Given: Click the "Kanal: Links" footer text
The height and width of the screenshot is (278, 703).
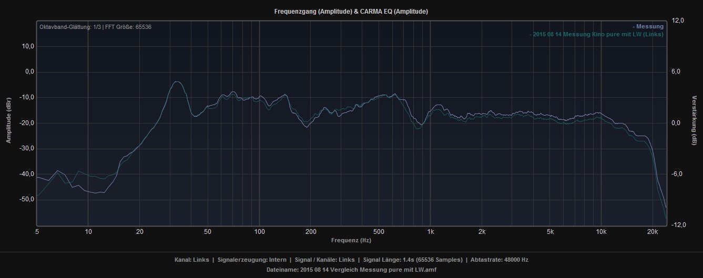Looking at the screenshot, I should pos(191,260).
